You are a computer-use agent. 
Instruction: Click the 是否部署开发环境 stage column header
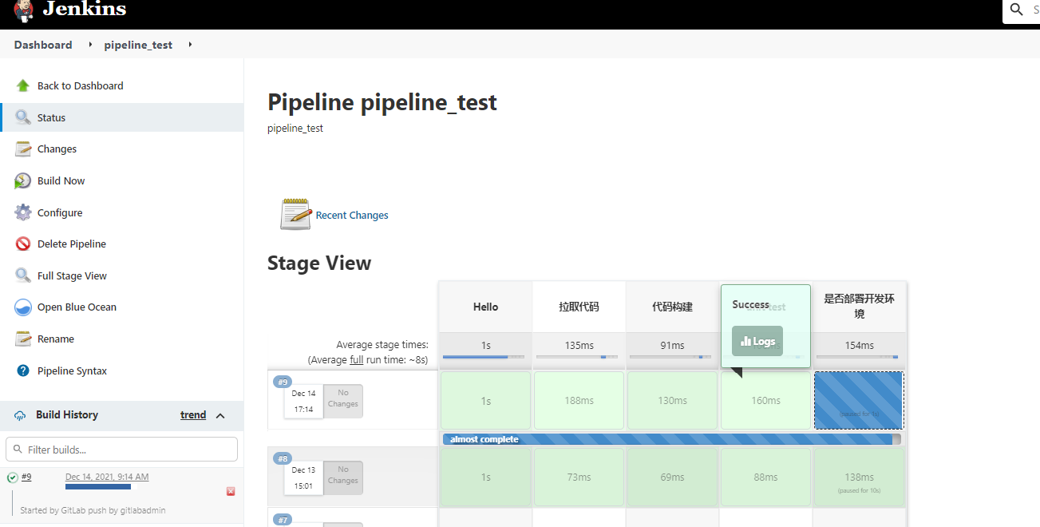pyautogui.click(x=859, y=307)
